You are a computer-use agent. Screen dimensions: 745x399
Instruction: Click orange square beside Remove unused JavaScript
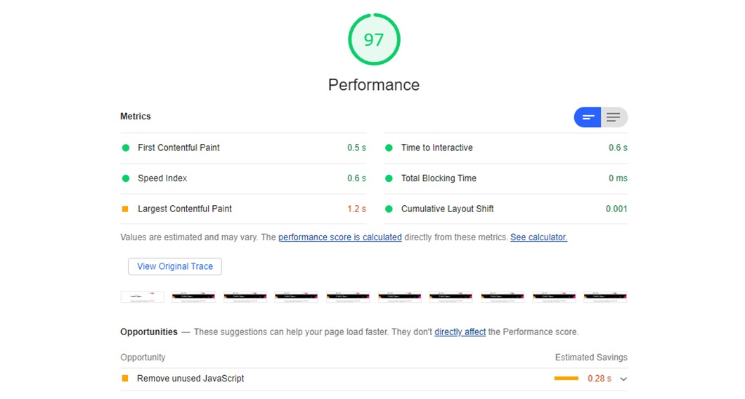125,379
